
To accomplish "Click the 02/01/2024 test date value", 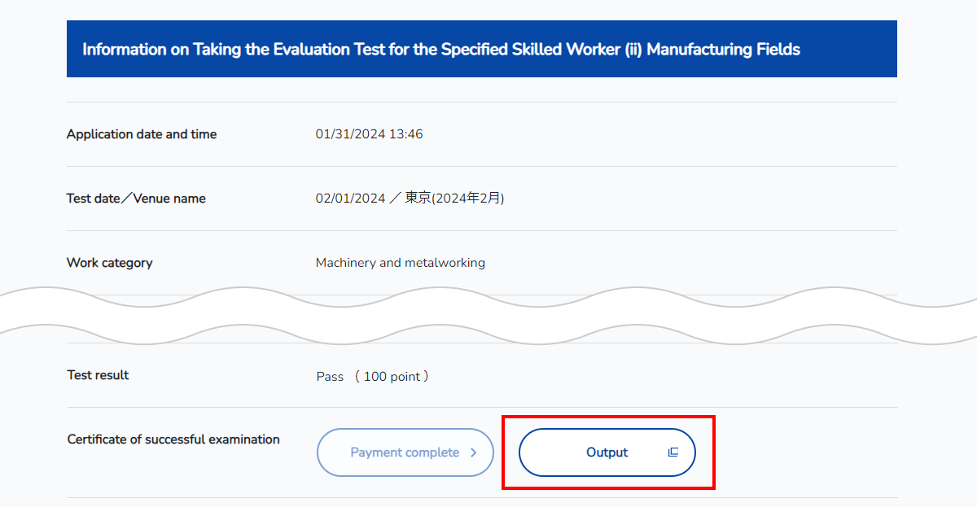I will 350,199.
